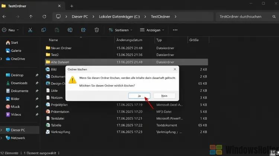Open Videos quick access entry

13,115
